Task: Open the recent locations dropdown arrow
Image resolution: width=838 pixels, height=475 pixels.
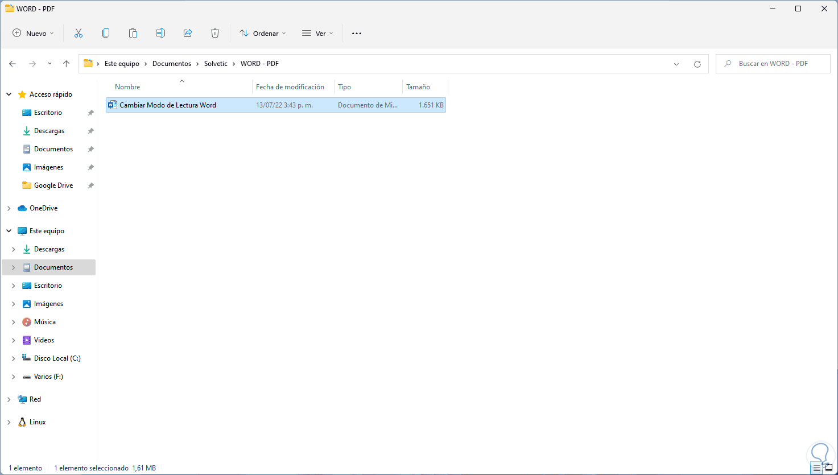Action: tap(49, 64)
